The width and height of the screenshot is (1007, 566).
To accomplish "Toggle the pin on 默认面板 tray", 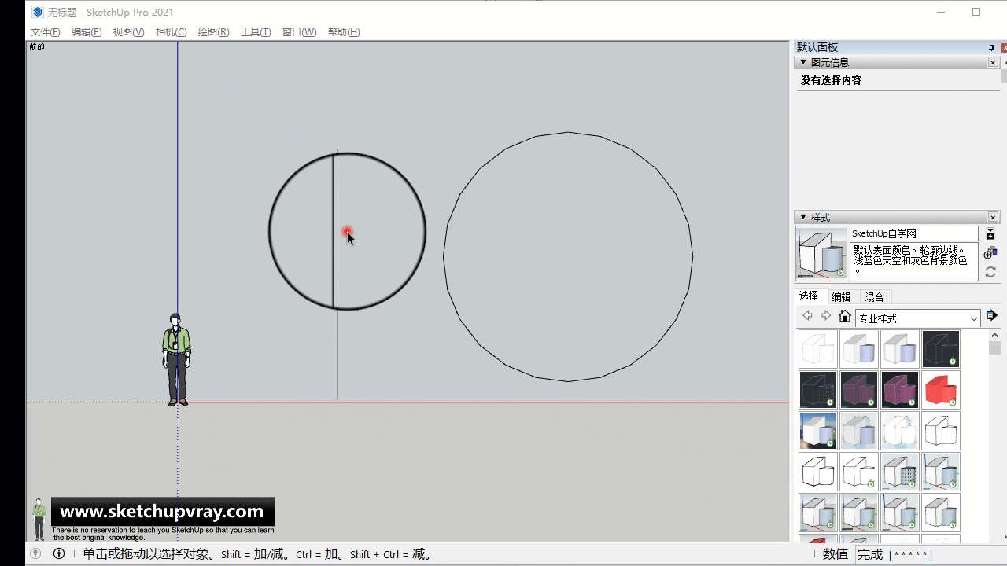I will tap(991, 48).
